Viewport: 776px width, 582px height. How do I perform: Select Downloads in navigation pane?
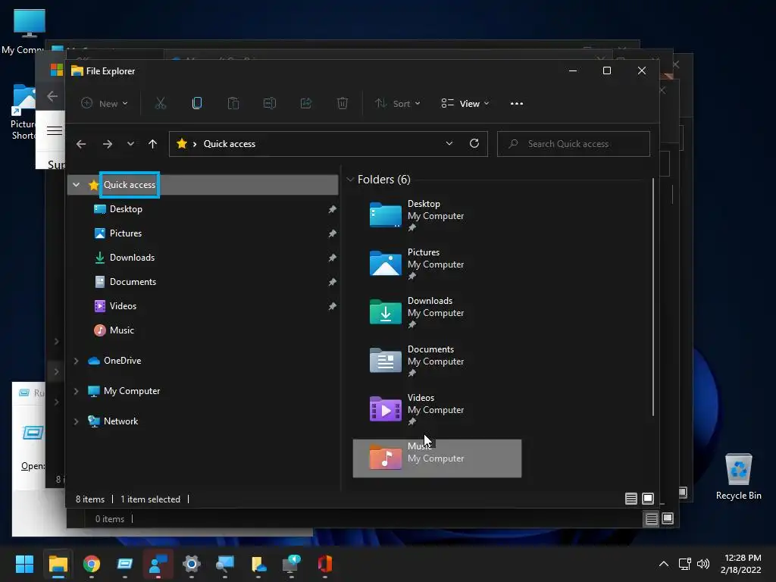(132, 258)
